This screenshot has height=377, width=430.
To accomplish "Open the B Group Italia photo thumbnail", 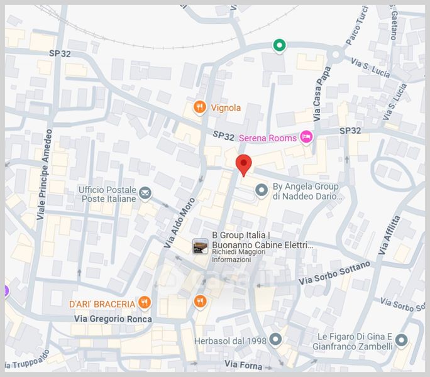I will pyautogui.click(x=200, y=246).
